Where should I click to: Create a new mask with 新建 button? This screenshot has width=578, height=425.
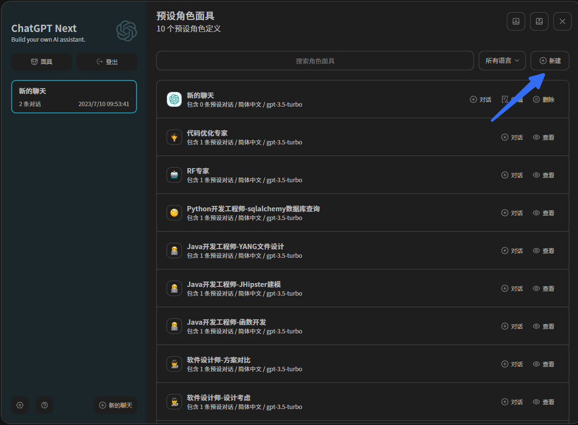549,61
